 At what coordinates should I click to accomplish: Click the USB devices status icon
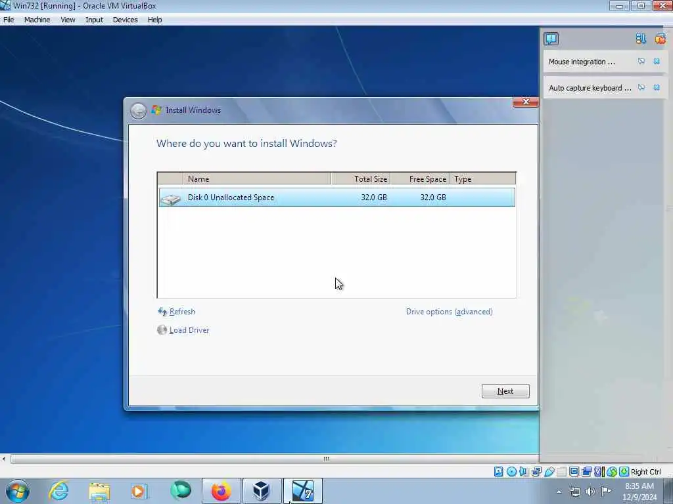(x=549, y=472)
